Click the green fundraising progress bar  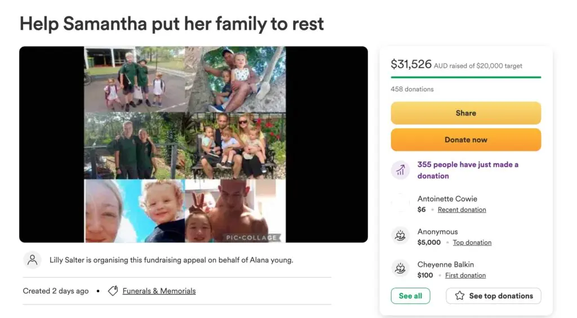point(465,77)
